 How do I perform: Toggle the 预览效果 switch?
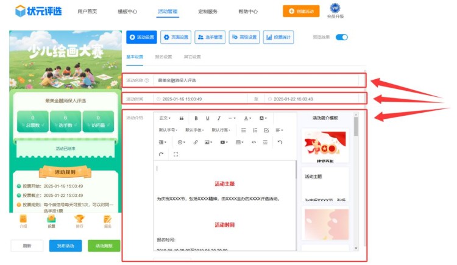click(x=341, y=38)
